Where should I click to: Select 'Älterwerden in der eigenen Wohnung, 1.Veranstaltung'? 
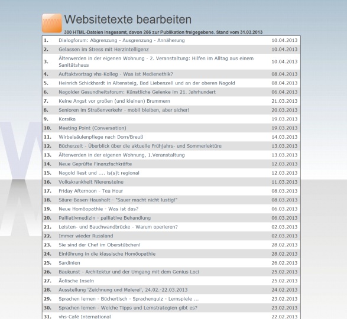point(122,155)
